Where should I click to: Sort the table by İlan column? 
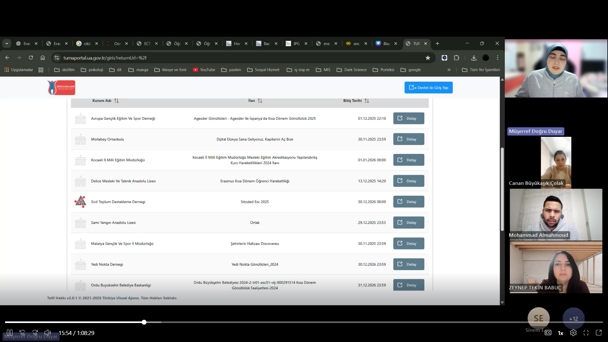click(260, 101)
